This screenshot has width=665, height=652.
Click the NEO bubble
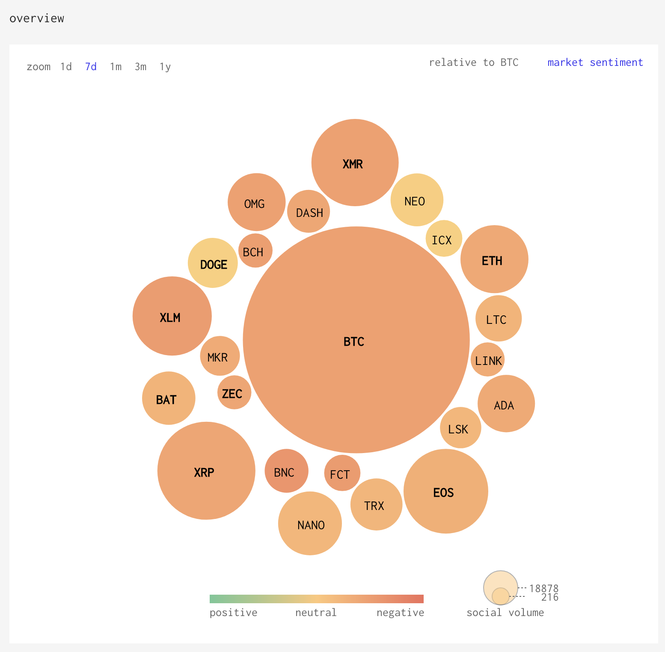(x=417, y=200)
